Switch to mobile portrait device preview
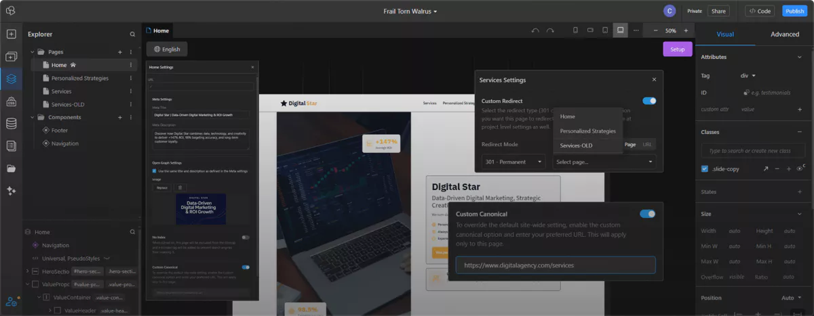This screenshot has height=316, width=814. pos(575,30)
